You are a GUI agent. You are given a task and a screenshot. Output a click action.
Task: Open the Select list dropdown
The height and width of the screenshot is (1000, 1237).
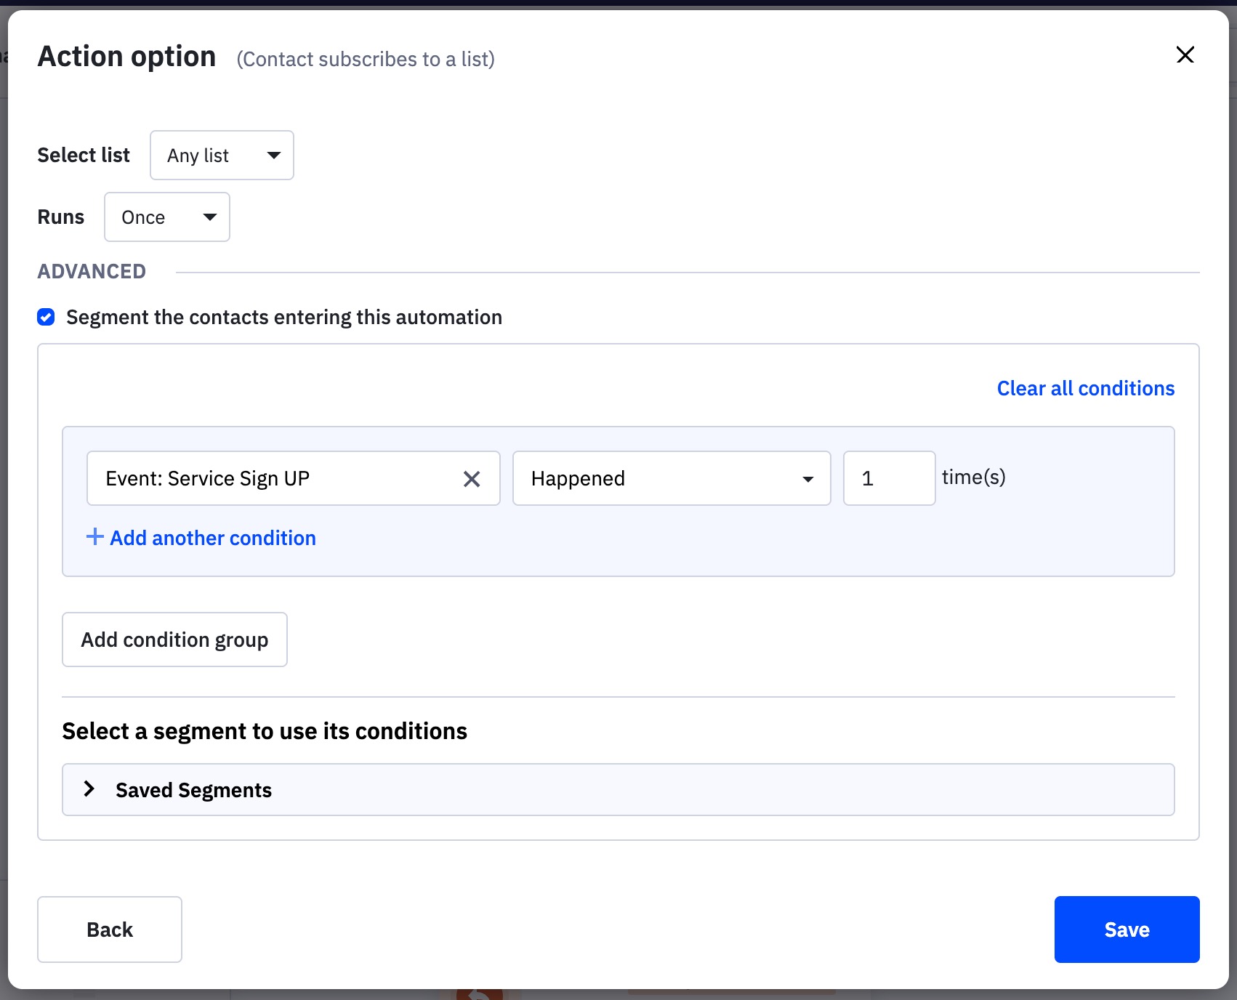point(221,155)
